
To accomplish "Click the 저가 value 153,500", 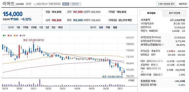I will click(x=78, y=20).
